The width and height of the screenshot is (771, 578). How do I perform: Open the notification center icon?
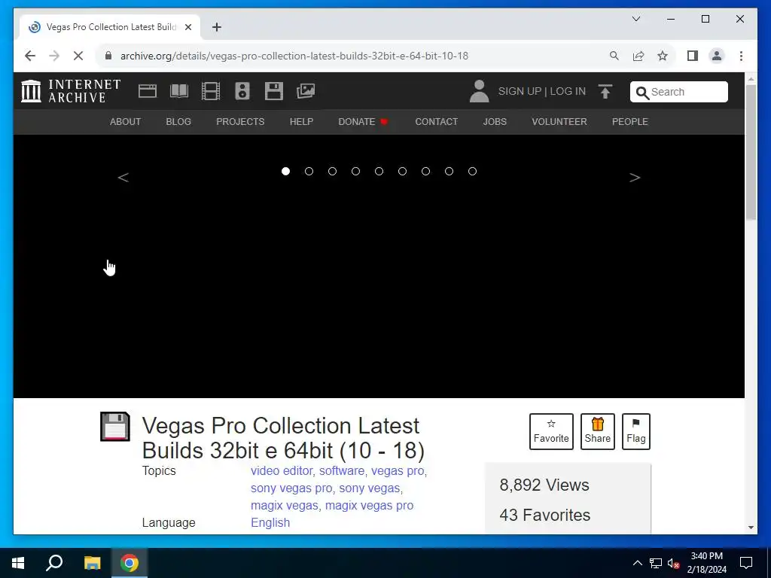[x=746, y=563]
